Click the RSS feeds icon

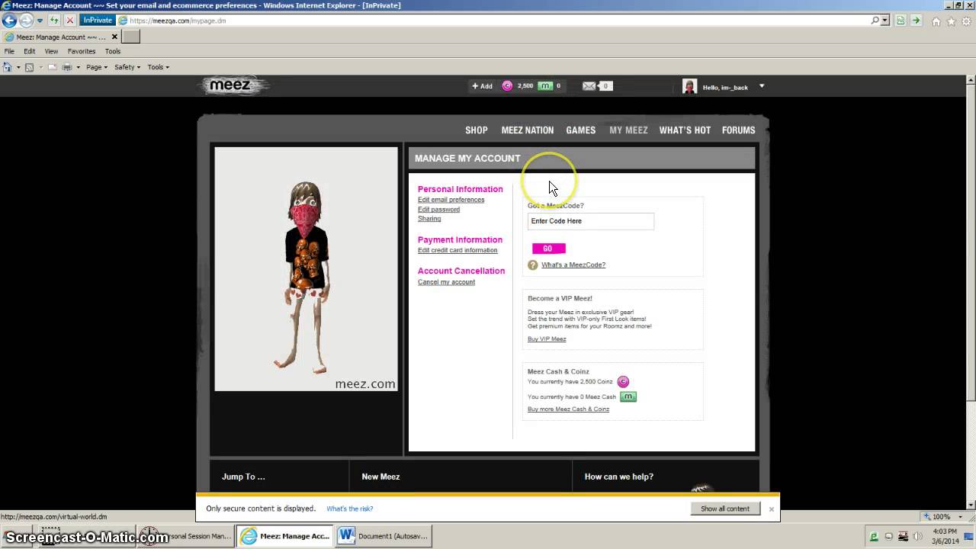coord(29,67)
